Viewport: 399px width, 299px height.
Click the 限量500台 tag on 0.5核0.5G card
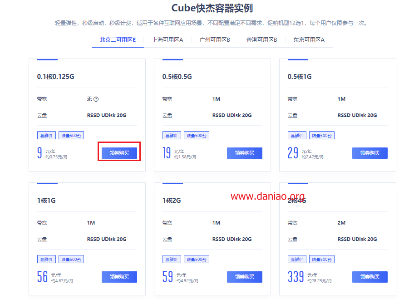[196, 135]
